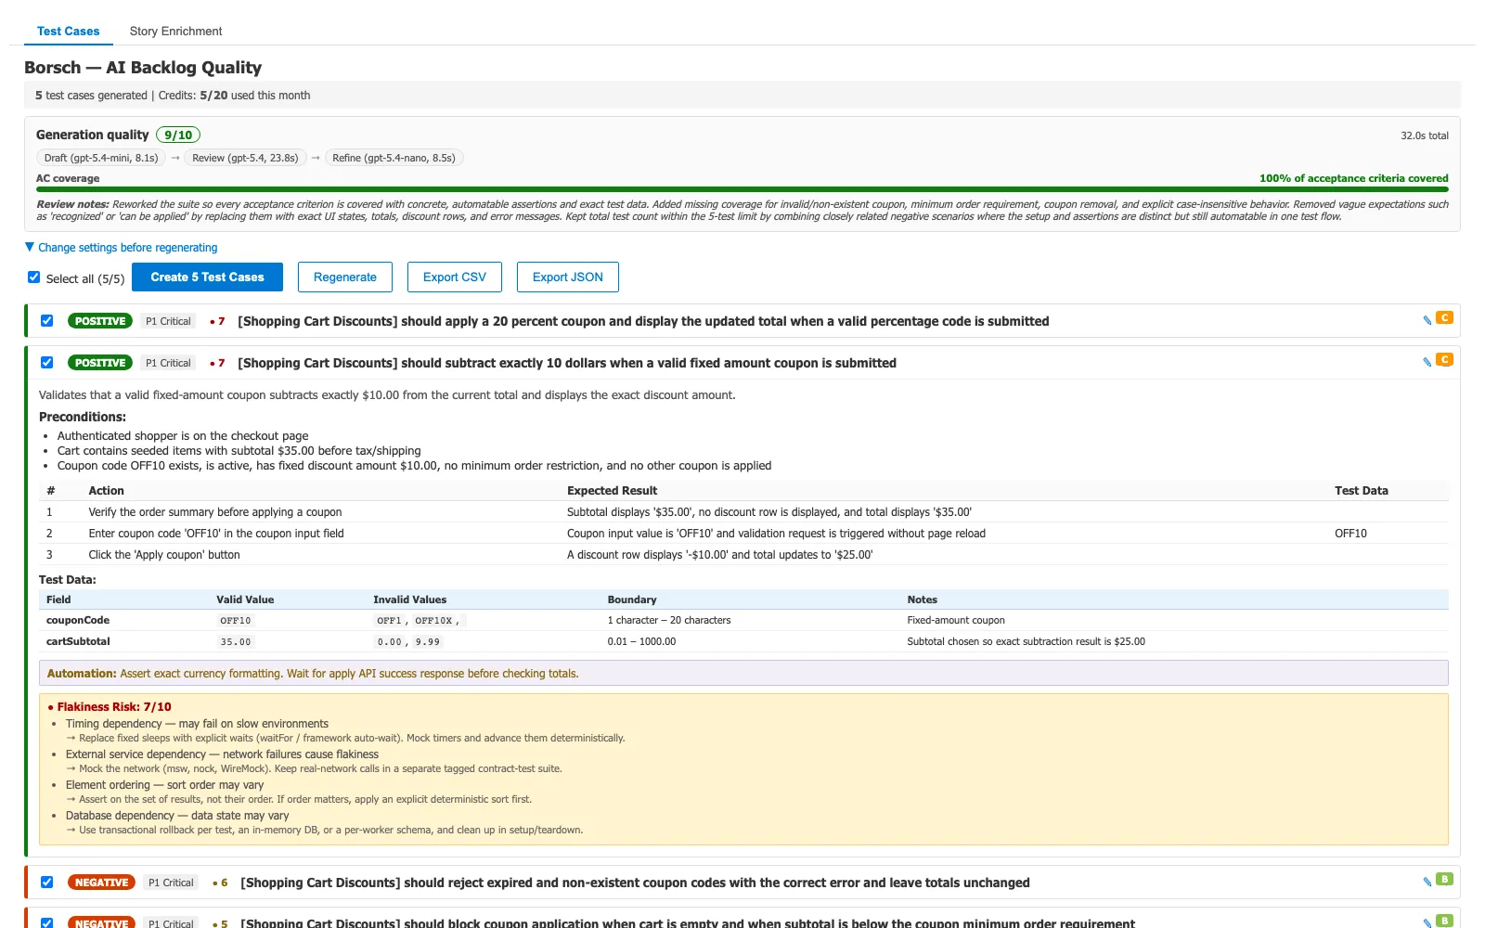Click '100% of acceptance criteria covered' text
This screenshot has width=1485, height=928.
click(x=1353, y=178)
